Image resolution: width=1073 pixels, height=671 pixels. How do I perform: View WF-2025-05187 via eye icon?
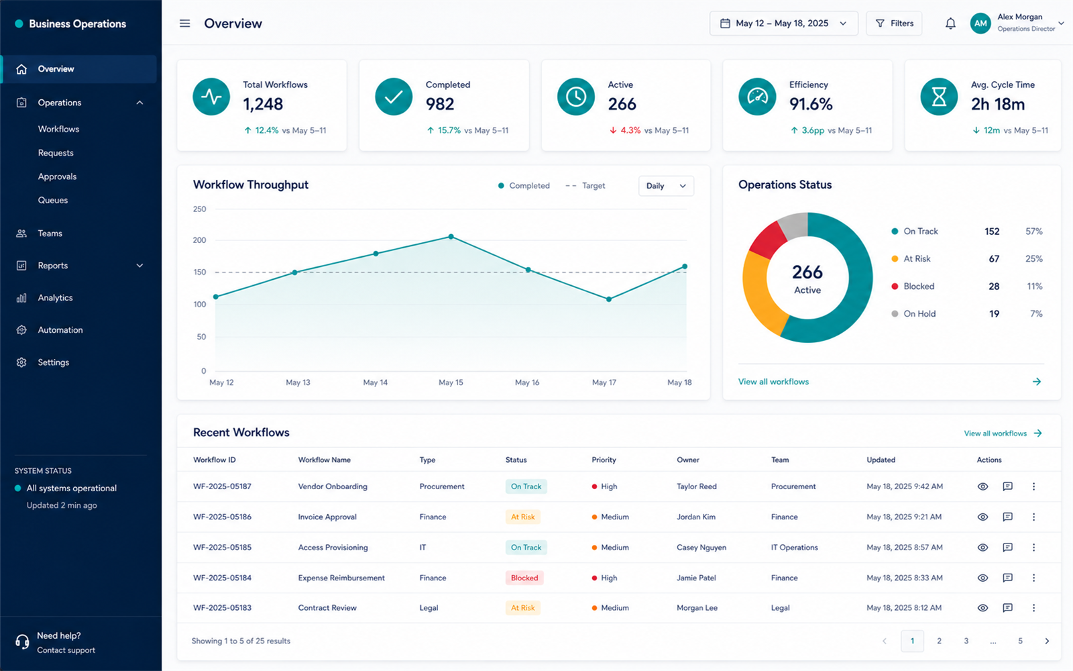tap(982, 486)
